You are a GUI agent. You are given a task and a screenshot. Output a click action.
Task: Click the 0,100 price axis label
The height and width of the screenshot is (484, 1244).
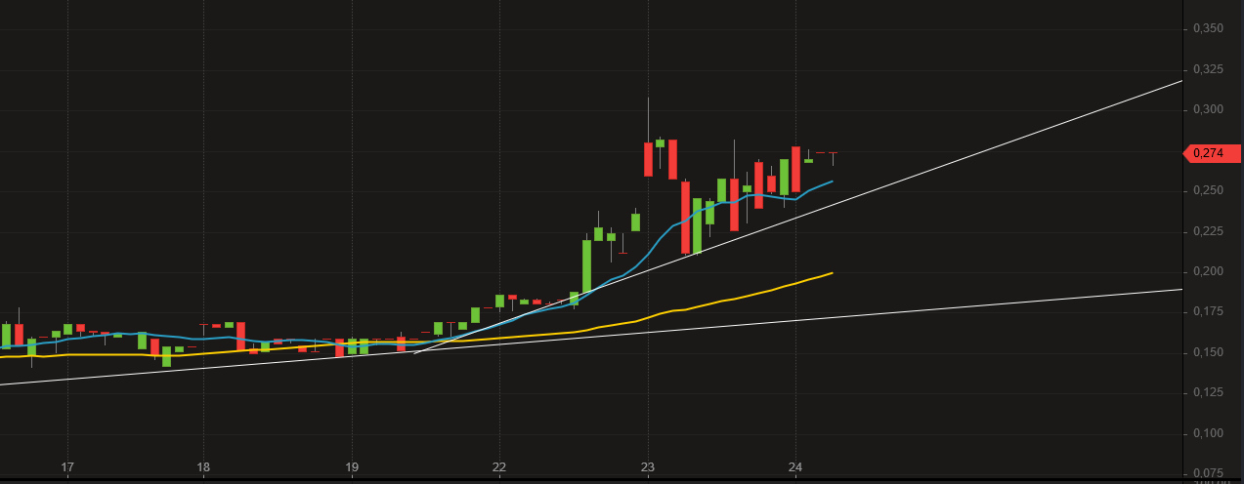point(1209,433)
